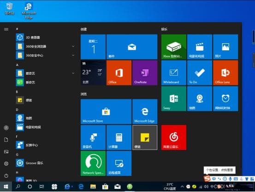
Task: Click the letter A header in the app list
Action: tap(17, 65)
